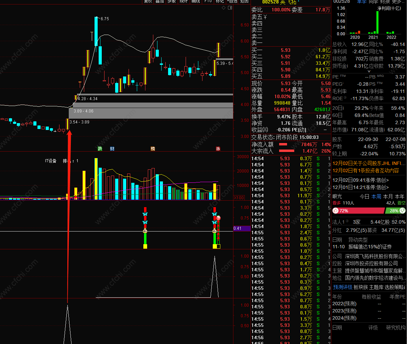Open the 预测评级 tab
The height and width of the screenshot is (344, 407).
343,287
